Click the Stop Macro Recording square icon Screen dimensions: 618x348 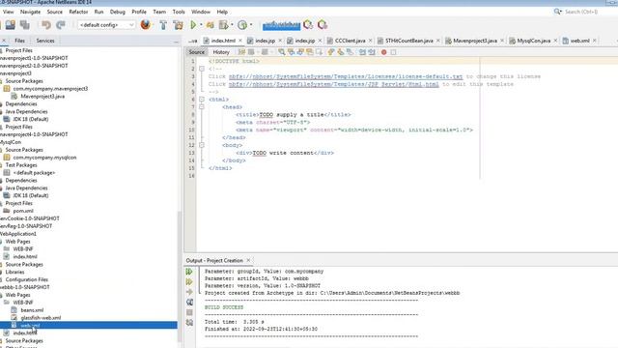click(x=393, y=52)
